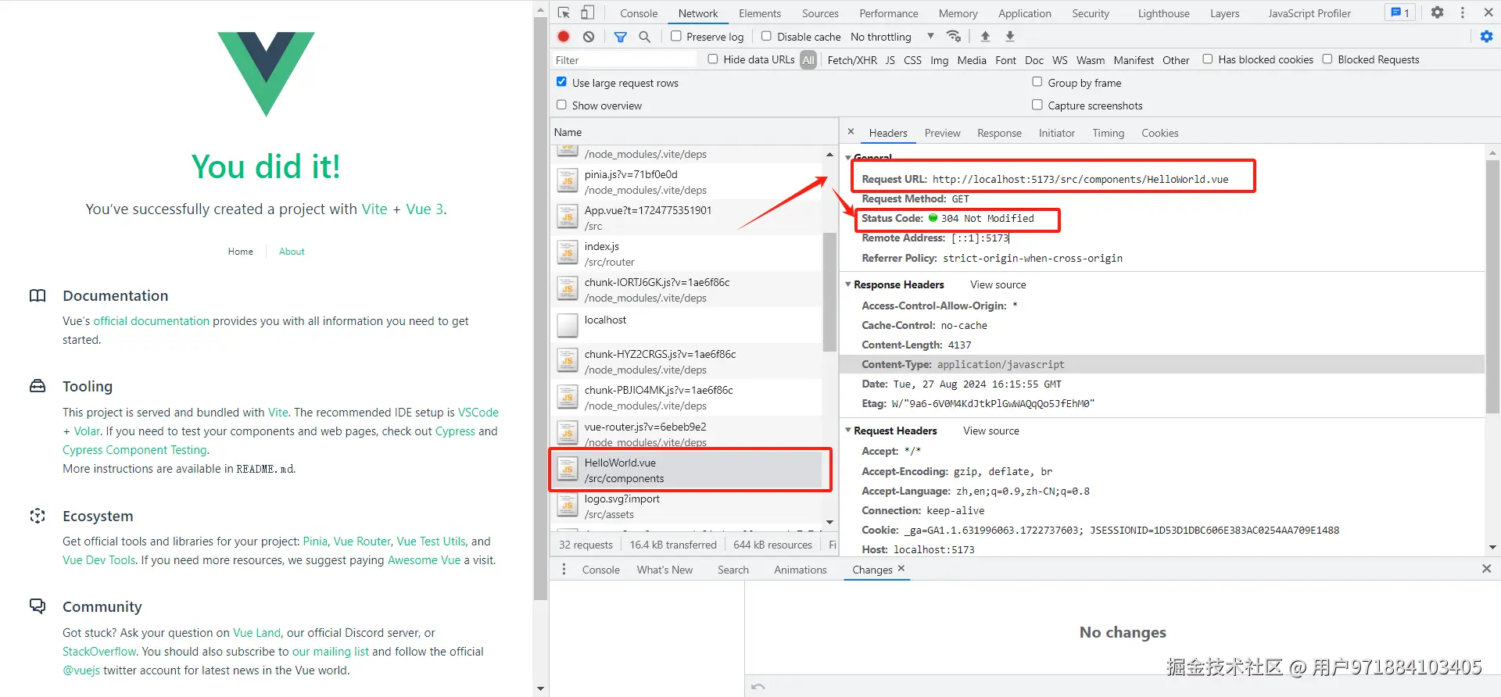The image size is (1501, 697).
Task: Open the Sources tab
Action: 820,13
